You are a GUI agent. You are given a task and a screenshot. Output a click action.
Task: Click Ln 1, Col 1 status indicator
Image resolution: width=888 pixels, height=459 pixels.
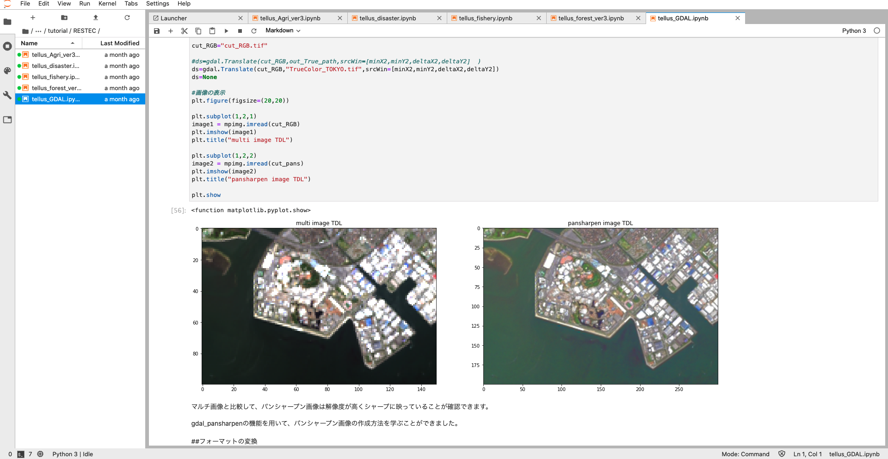pyautogui.click(x=808, y=454)
